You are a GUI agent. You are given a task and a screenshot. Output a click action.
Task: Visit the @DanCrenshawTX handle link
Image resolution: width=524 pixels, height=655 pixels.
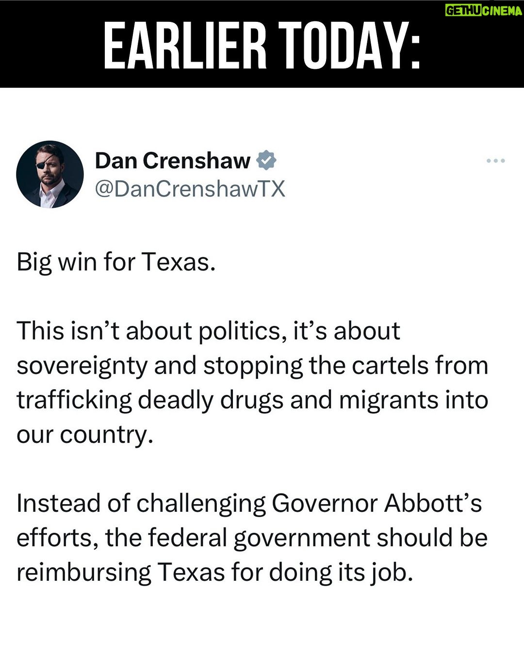point(190,189)
